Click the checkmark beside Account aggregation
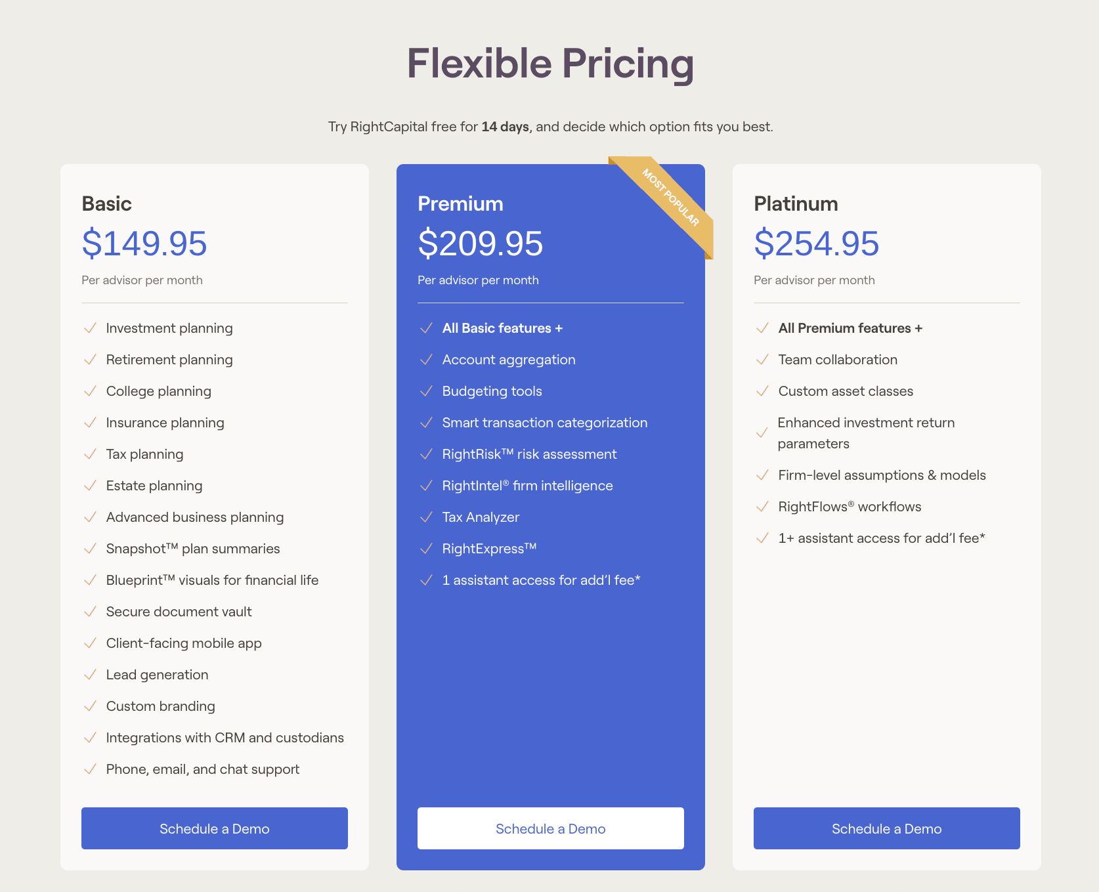 (427, 360)
